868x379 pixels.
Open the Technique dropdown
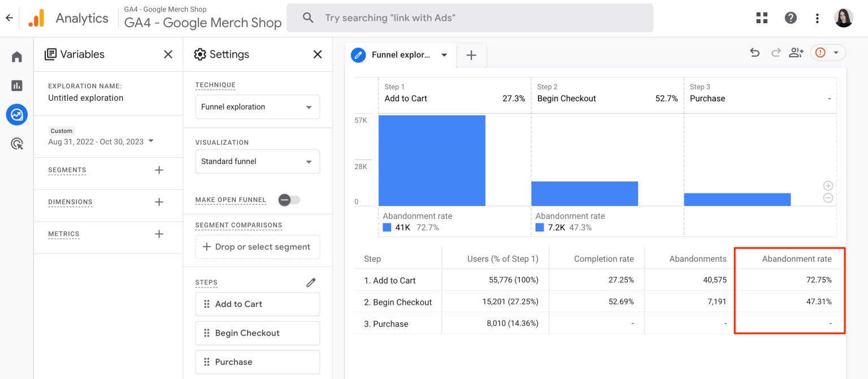[257, 106]
